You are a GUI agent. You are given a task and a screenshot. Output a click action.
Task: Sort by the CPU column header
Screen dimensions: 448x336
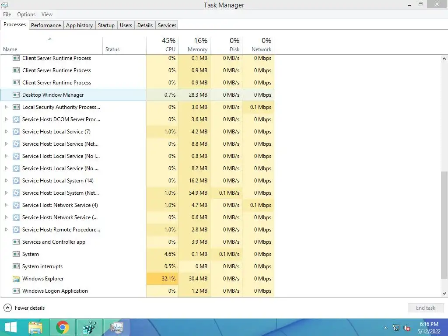pos(162,45)
